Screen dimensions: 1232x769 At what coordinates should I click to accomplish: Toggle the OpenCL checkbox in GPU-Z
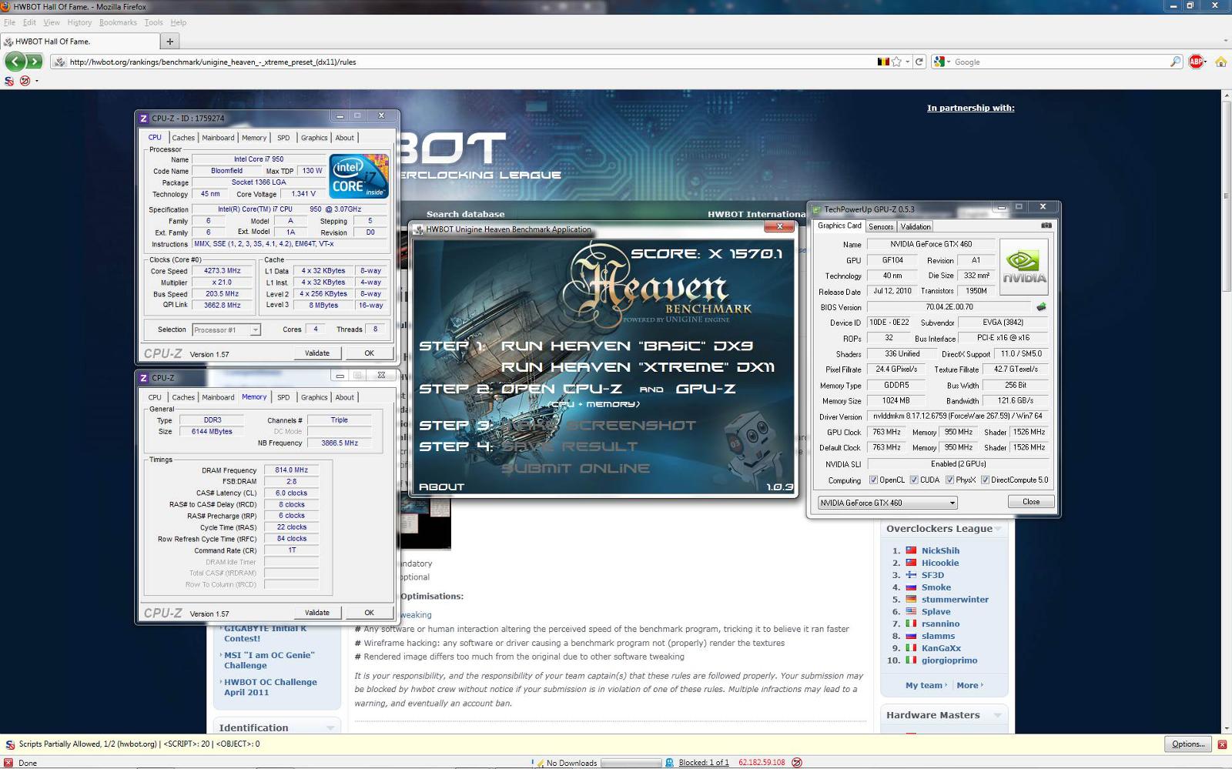click(873, 480)
